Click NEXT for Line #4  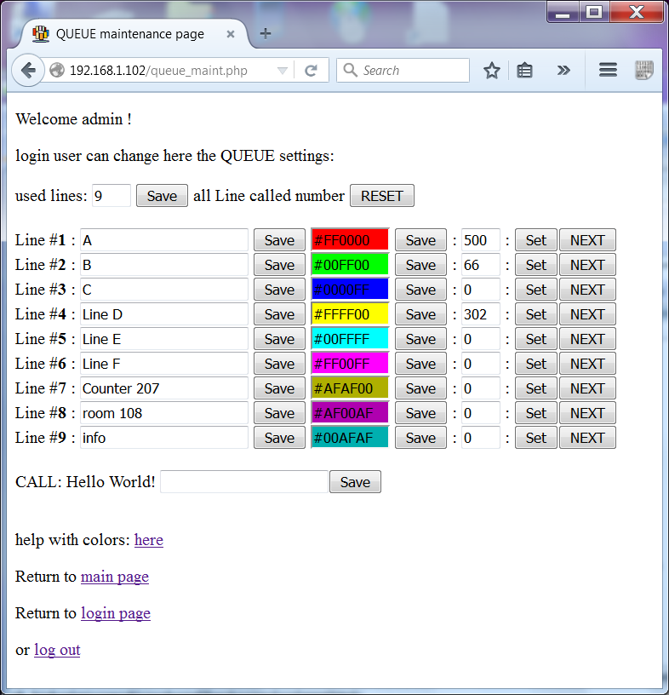pos(587,314)
